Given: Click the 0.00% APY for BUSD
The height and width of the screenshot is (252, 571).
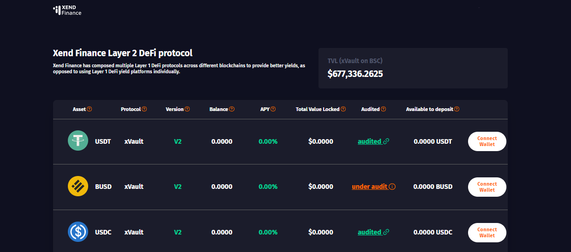Looking at the screenshot, I should tap(268, 187).
